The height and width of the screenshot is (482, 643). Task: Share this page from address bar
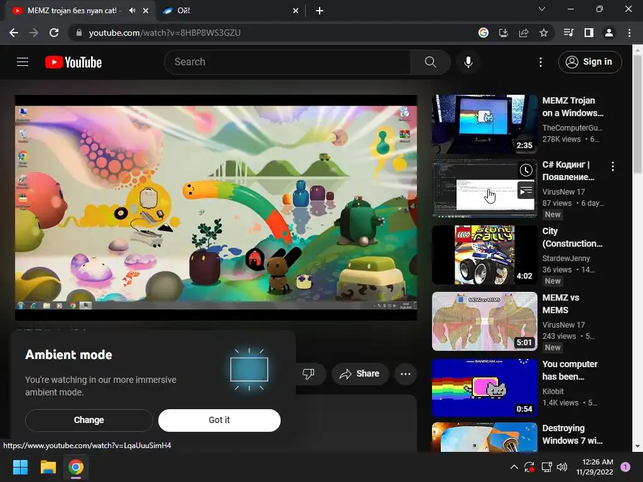pos(524,33)
